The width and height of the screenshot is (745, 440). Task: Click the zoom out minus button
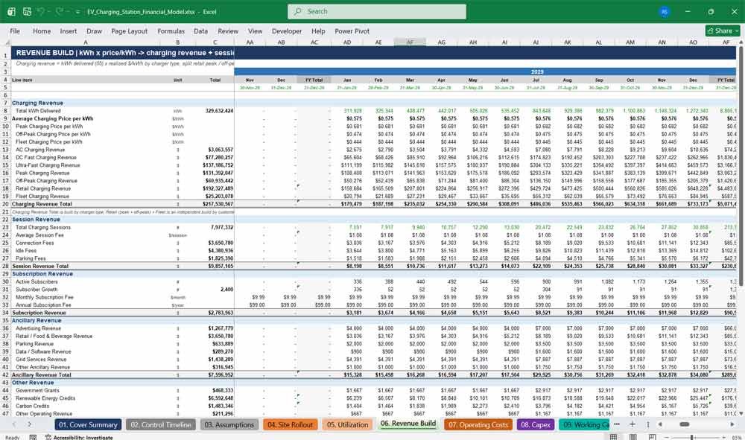[x=667, y=437]
